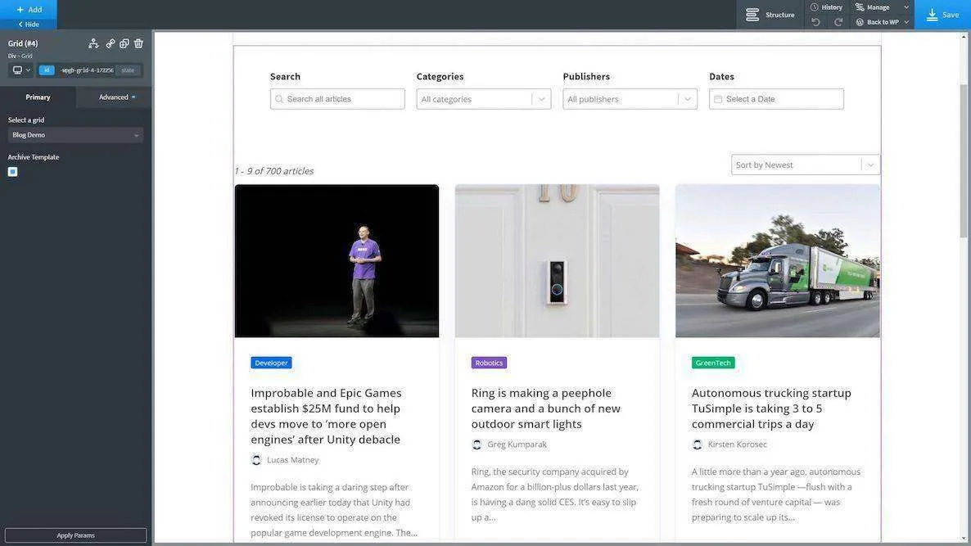Click author name Kirsten Korosec

pyautogui.click(x=738, y=444)
